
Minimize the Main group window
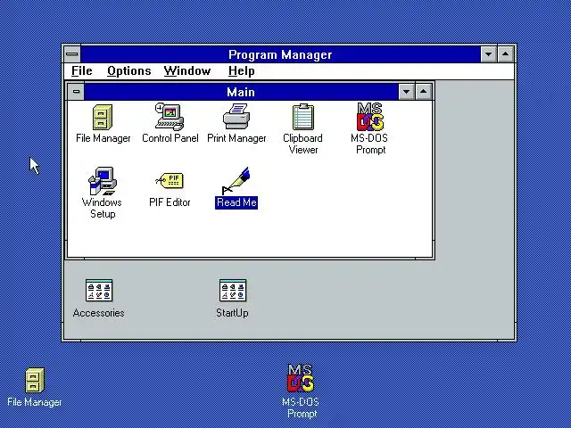tap(407, 92)
